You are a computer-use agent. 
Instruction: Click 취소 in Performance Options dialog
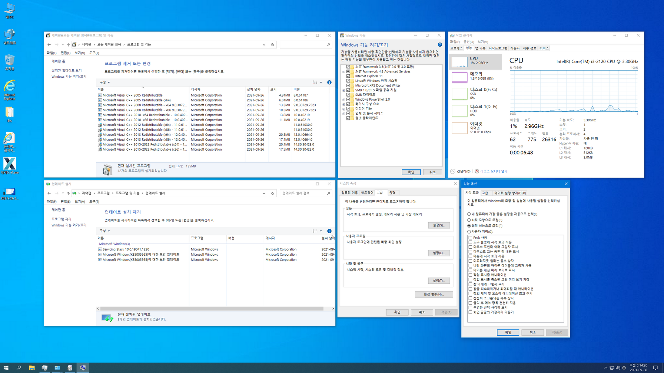click(532, 332)
